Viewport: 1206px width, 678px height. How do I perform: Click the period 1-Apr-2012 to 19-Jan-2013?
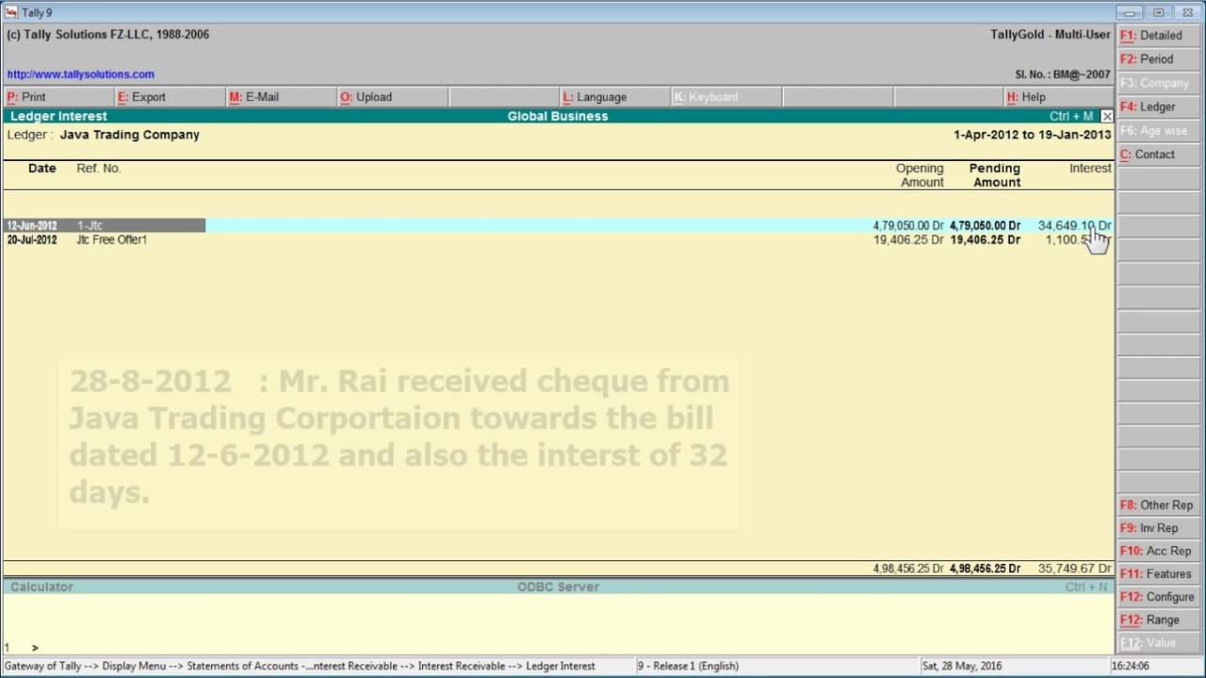[x=1033, y=135]
